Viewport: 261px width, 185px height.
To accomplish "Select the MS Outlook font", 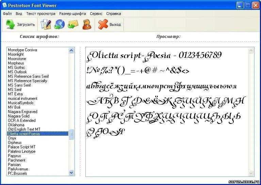I will pyautogui.click(x=38, y=72).
